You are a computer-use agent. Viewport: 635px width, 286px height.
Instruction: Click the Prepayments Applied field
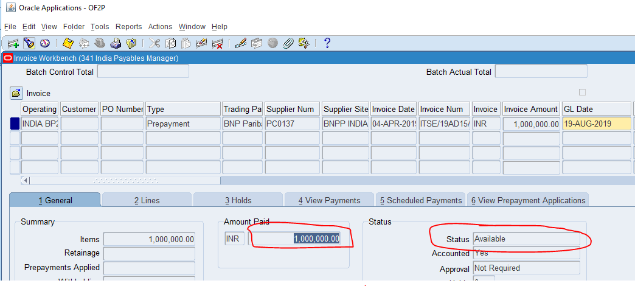coord(149,268)
